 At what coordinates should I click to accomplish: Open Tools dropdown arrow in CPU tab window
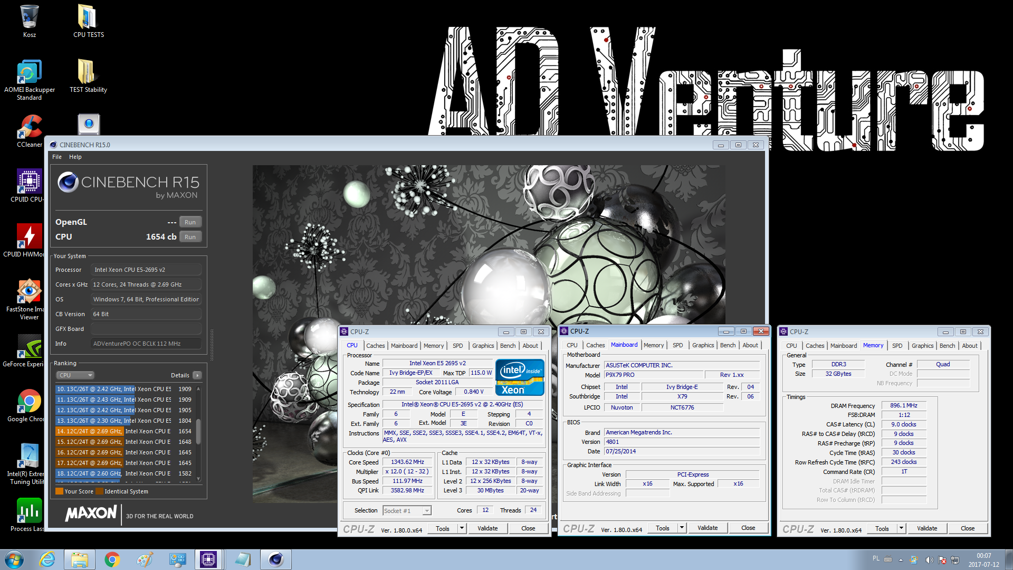pyautogui.click(x=462, y=528)
